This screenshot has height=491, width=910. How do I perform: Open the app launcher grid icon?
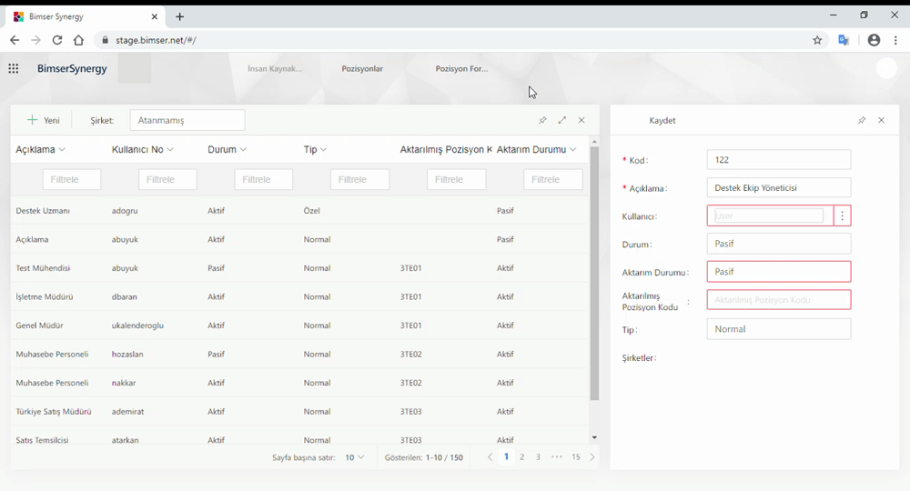(x=14, y=68)
